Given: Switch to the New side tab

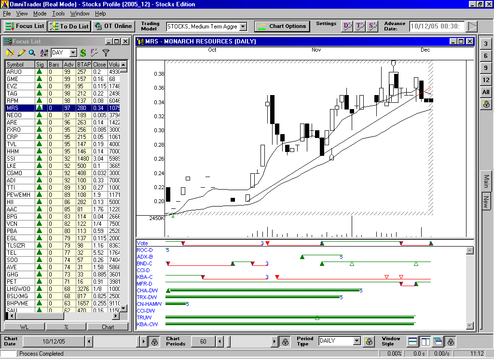Looking at the screenshot, I should tap(487, 202).
